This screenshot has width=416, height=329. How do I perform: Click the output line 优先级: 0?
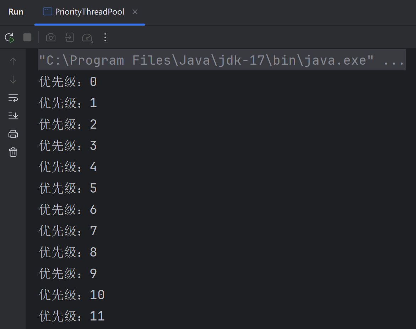[x=68, y=81]
